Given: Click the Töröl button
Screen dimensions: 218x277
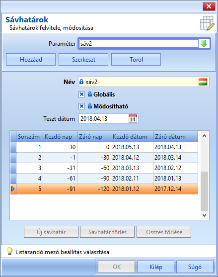Looking at the screenshot, I should coord(136,60).
